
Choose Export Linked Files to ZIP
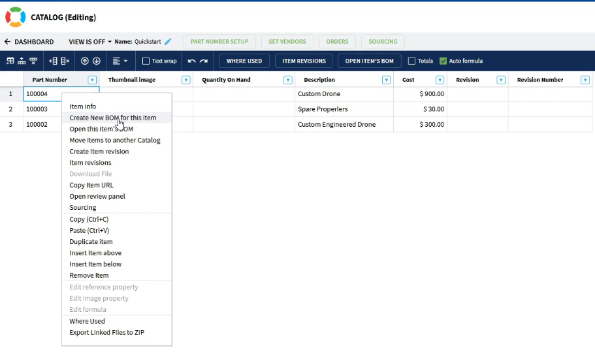[x=117, y=332]
